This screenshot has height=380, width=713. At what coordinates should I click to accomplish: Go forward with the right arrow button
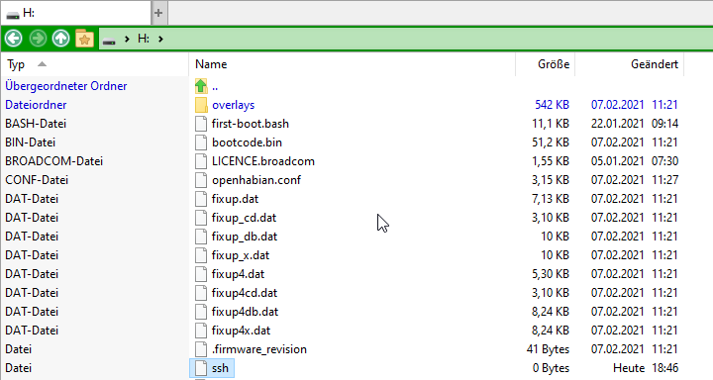tap(38, 39)
